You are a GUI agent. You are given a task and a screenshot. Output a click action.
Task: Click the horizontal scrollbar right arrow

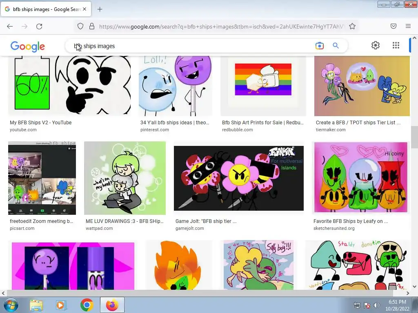(x=408, y=293)
